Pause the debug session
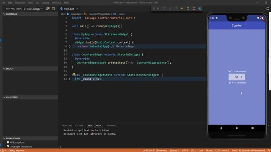 point(158,8)
